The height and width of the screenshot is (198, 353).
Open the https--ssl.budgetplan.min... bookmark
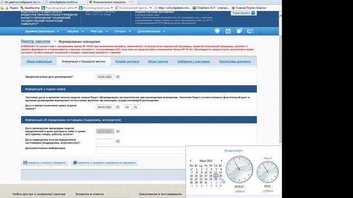coord(173,8)
